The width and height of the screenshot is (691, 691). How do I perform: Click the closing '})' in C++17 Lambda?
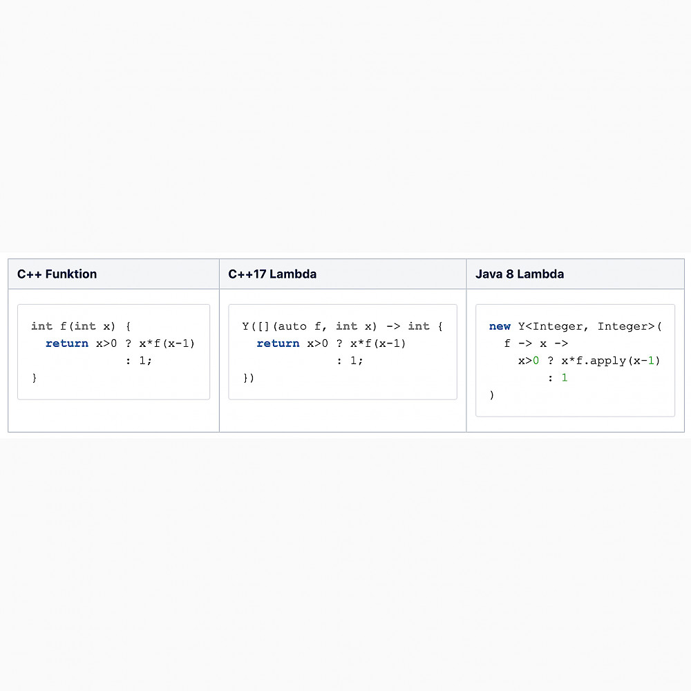coord(249,378)
